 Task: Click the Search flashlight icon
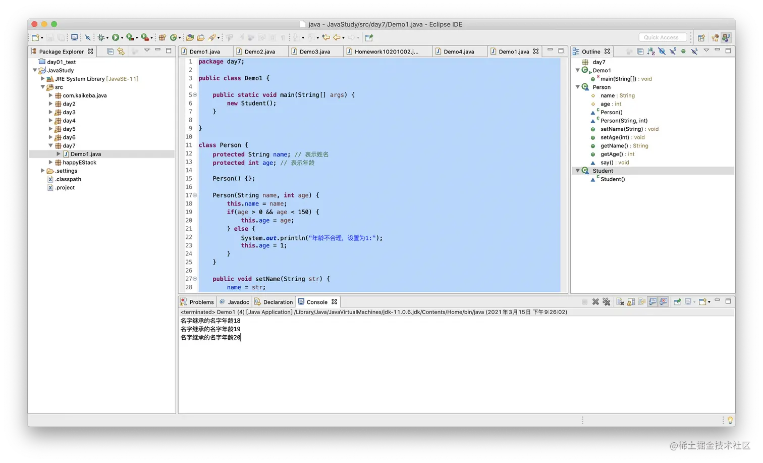(x=212, y=37)
